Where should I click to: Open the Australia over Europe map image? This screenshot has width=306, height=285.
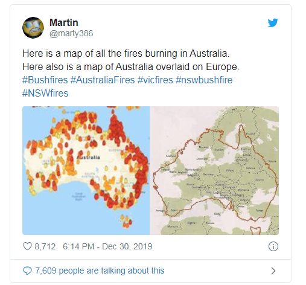(214, 170)
